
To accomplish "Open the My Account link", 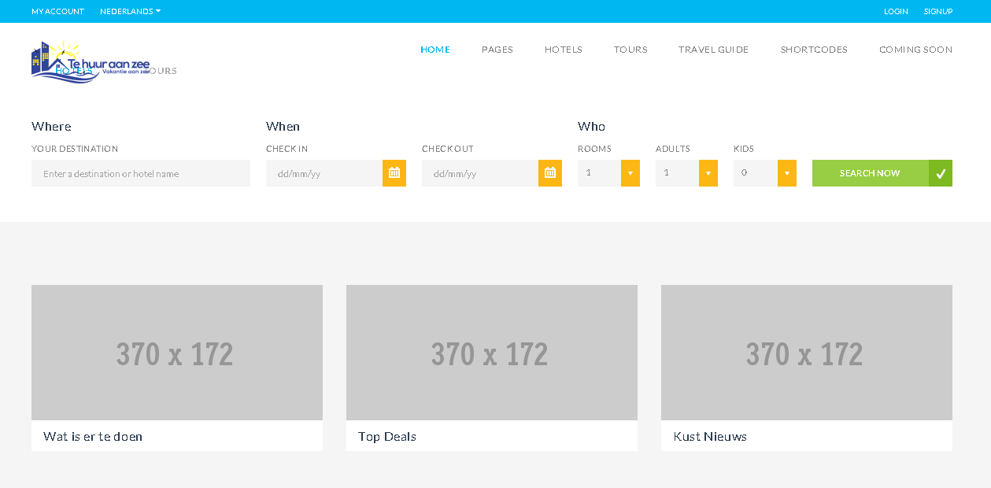I will point(57,12).
